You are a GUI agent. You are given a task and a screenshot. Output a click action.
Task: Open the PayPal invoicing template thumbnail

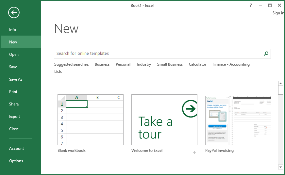tap(238, 120)
